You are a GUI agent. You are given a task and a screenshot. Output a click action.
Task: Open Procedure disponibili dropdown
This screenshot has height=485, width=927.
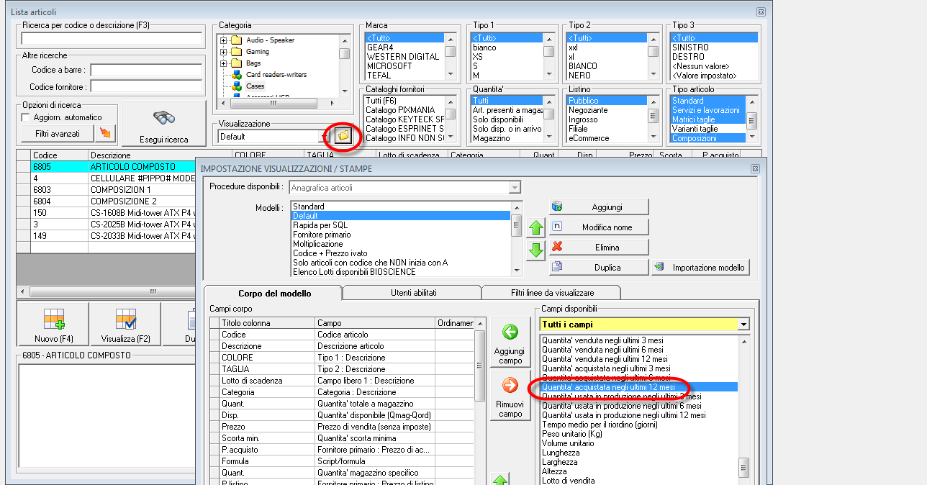coord(514,188)
